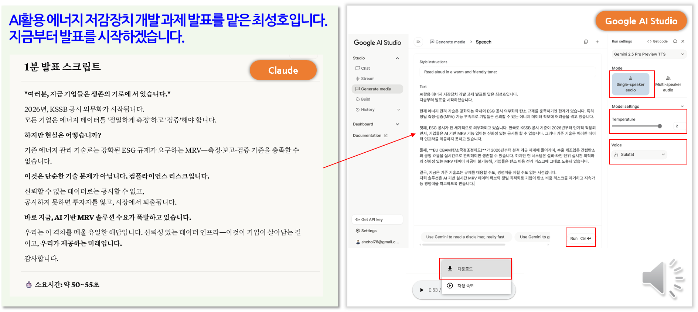The image size is (698, 312).
Task: Click the Generate media icon in sidebar
Action: (x=357, y=89)
